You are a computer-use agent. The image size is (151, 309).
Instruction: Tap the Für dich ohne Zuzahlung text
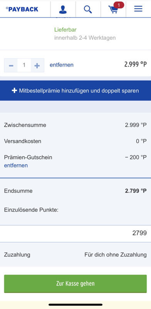point(116,255)
